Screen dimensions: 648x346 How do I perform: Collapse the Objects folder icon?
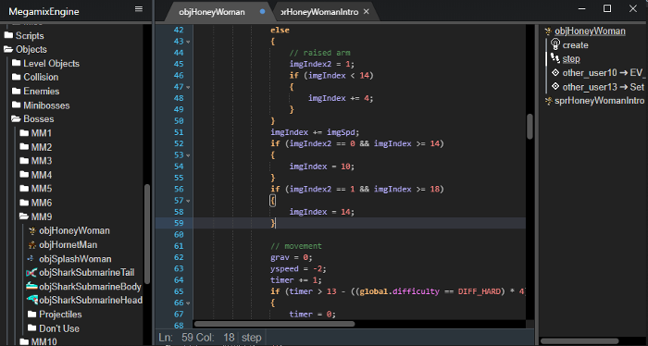(x=8, y=49)
